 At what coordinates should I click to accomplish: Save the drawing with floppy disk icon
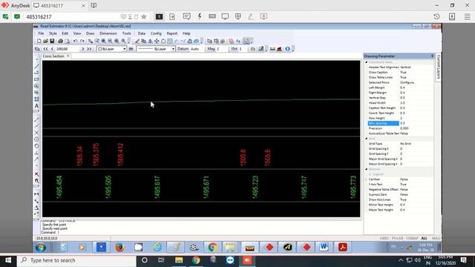point(52,41)
